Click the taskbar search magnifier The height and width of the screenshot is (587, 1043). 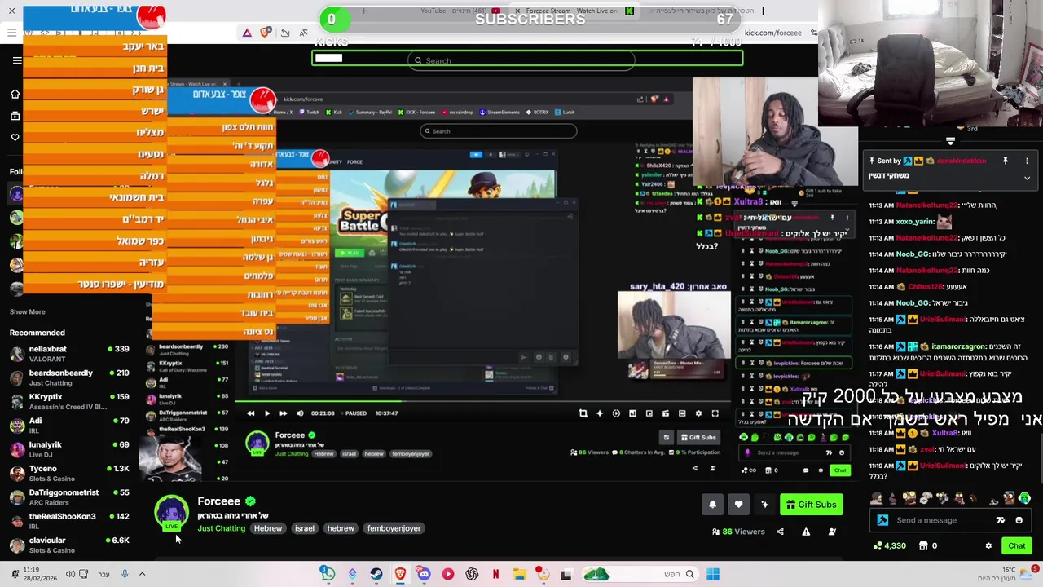coord(689,574)
